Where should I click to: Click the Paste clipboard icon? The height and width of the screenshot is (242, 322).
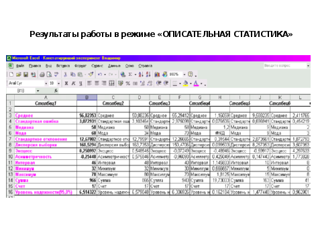click(x=80, y=75)
